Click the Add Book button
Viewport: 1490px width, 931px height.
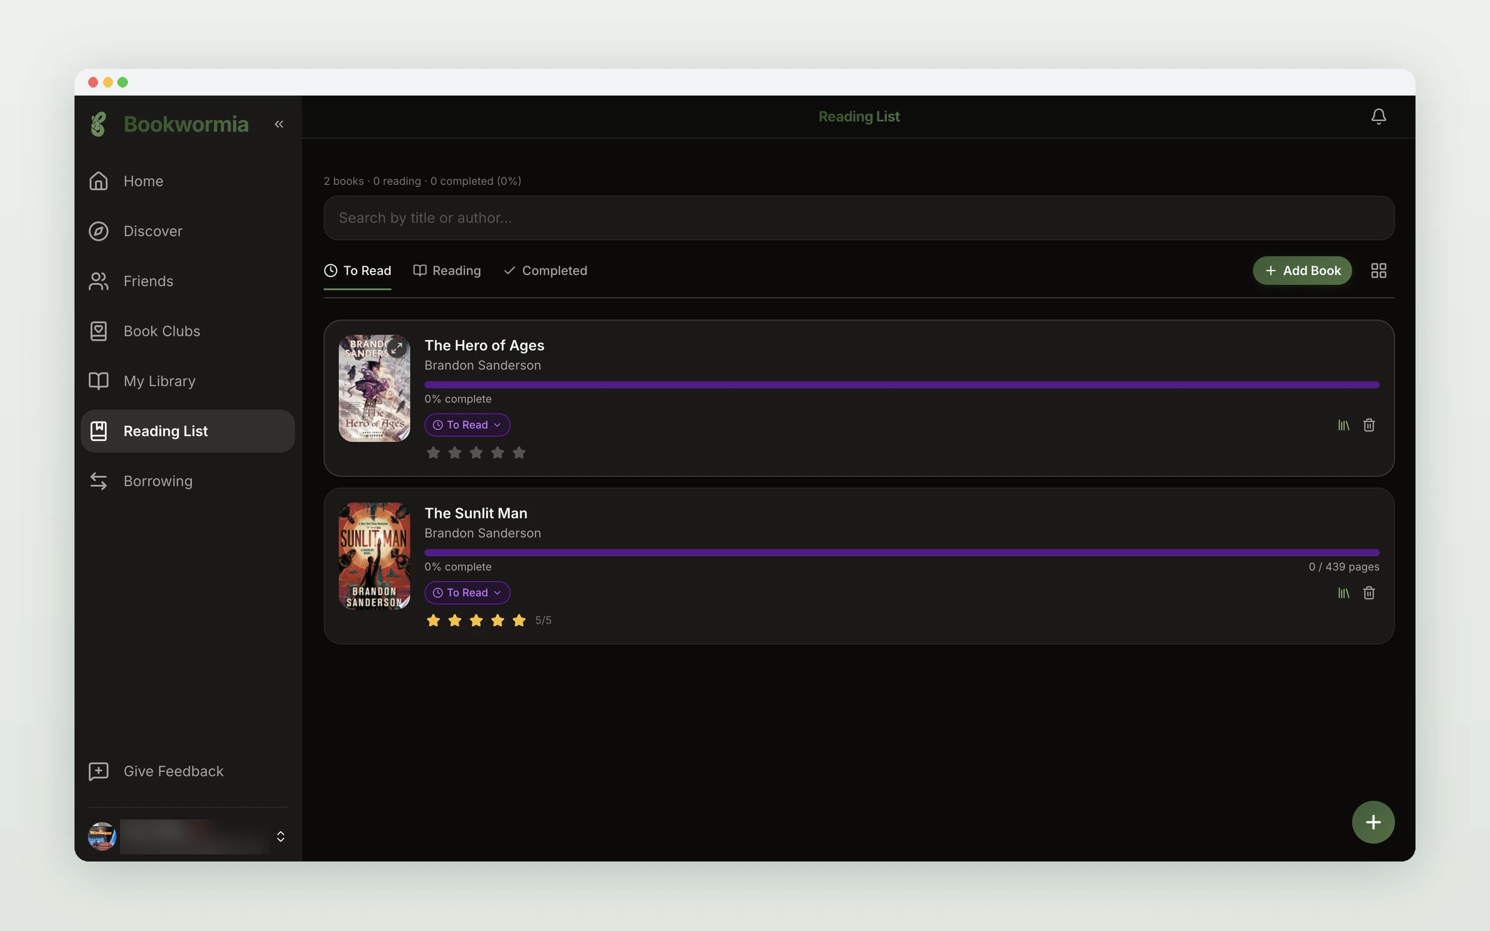point(1302,271)
